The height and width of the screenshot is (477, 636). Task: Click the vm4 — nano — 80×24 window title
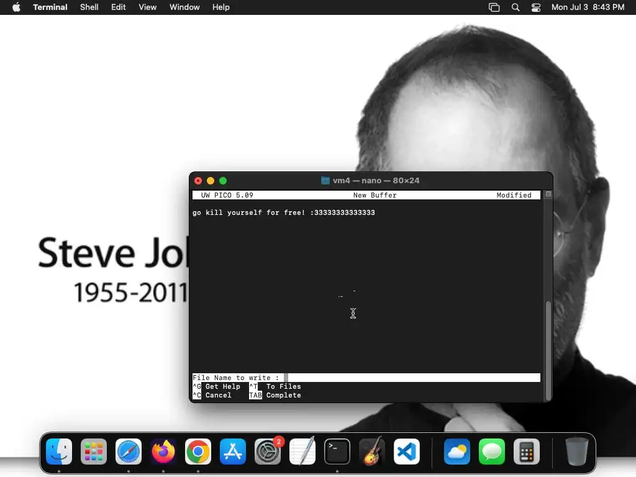(376, 181)
